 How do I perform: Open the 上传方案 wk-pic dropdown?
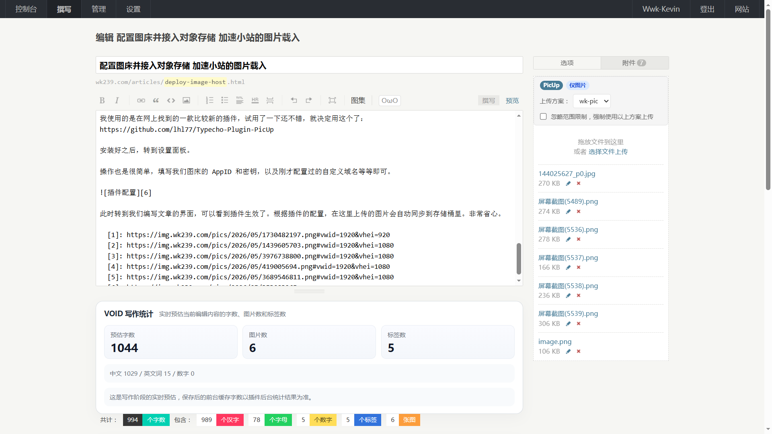click(592, 101)
